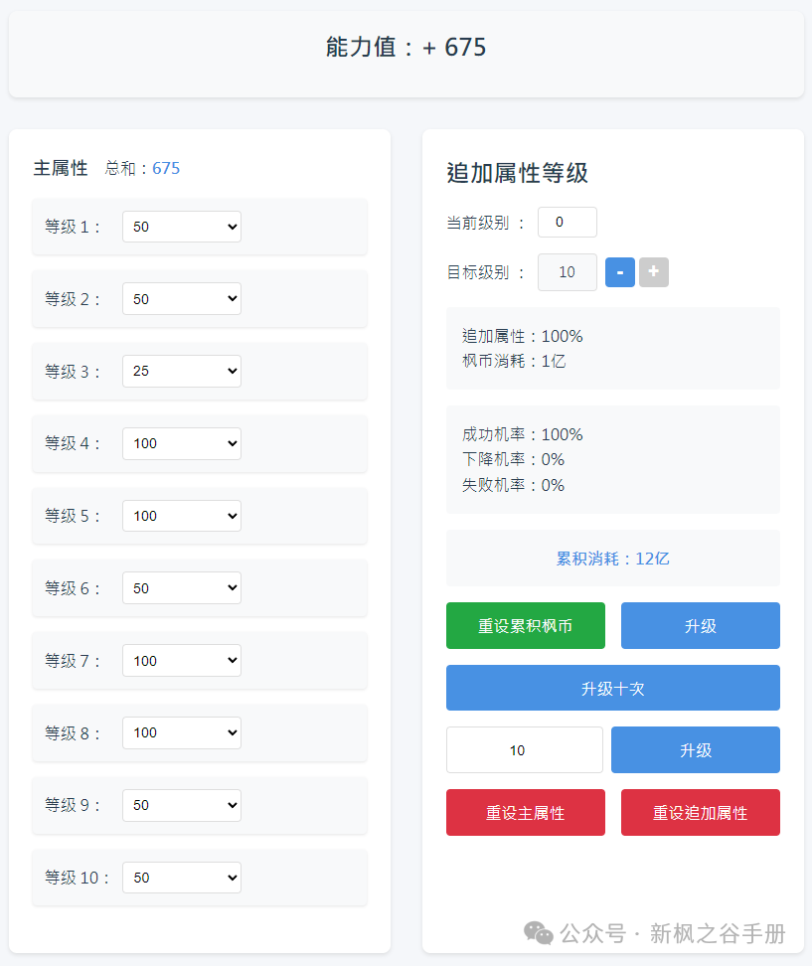Screen dimensions: 812x966
Task: Expand the 等级 2 value selector
Action: click(182, 299)
